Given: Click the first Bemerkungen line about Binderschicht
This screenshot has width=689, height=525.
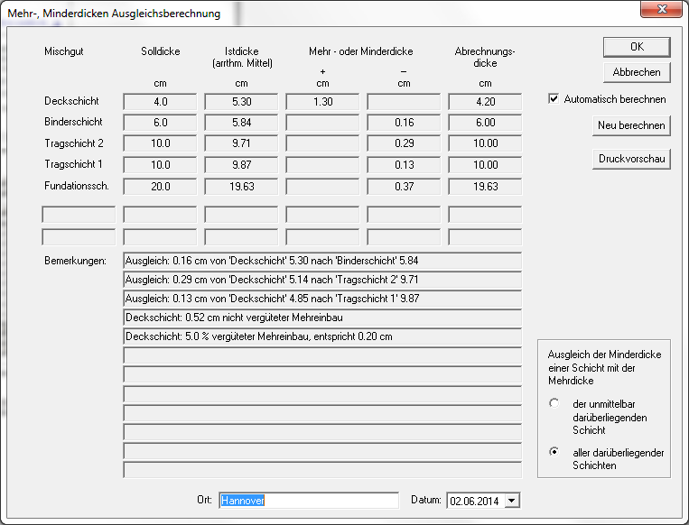Looking at the screenshot, I should (x=322, y=260).
